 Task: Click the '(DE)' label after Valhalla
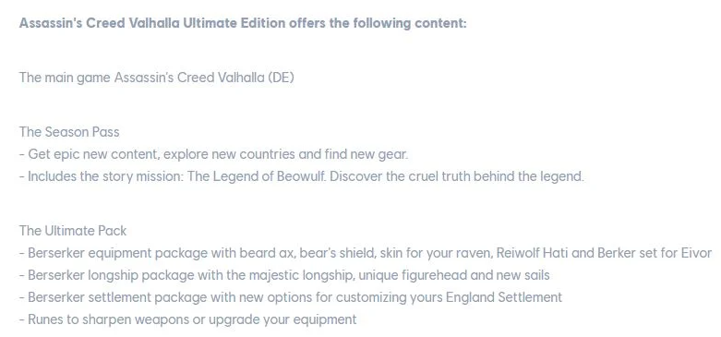(281, 78)
